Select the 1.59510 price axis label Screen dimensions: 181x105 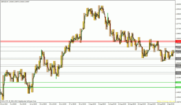pos(178,9)
